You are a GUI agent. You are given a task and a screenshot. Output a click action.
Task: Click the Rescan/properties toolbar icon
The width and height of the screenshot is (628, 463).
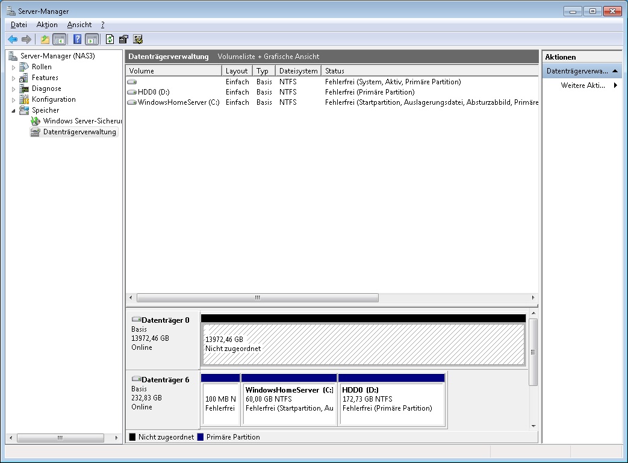(x=123, y=39)
